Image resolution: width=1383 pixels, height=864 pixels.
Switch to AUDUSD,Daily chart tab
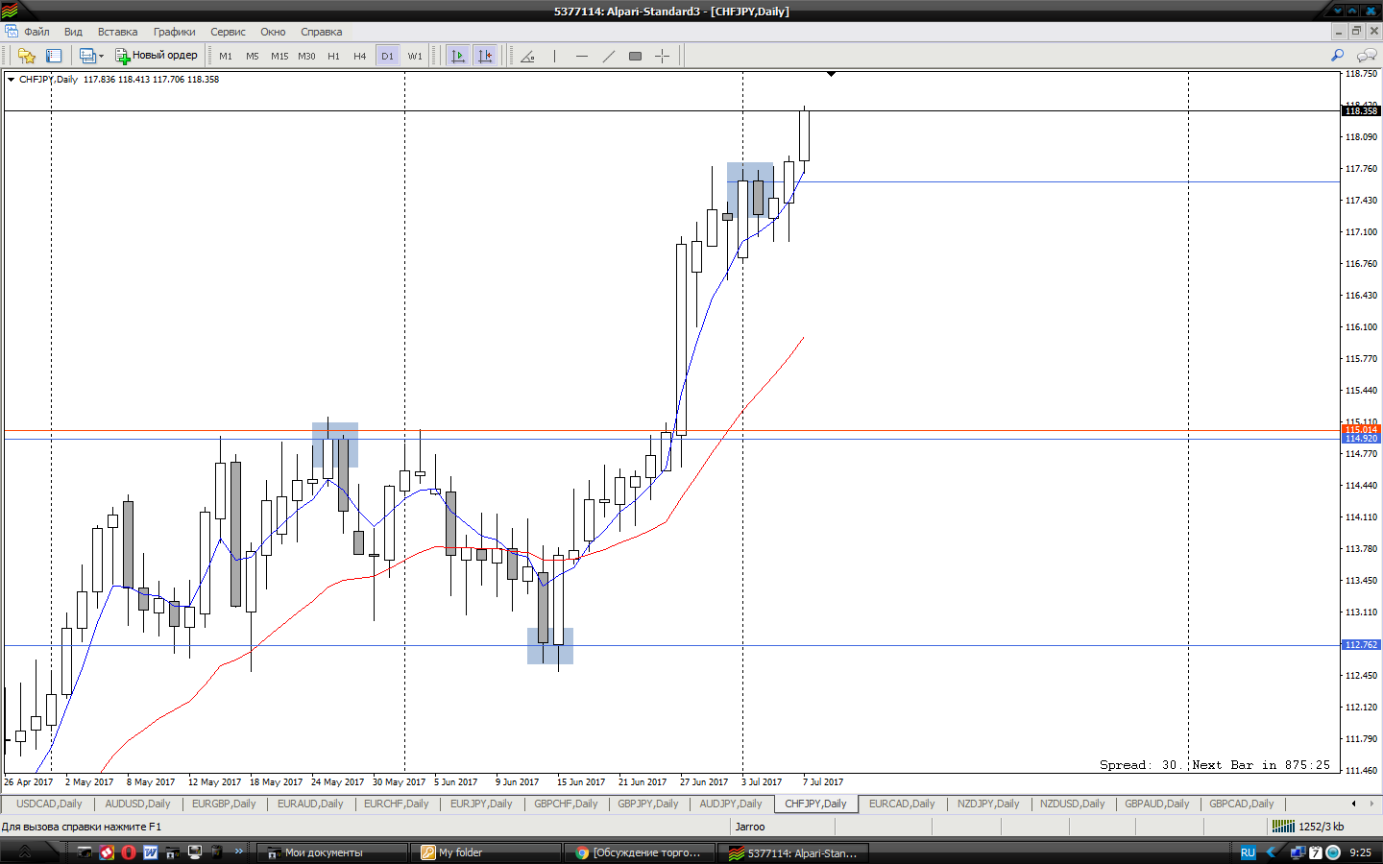pos(137,804)
